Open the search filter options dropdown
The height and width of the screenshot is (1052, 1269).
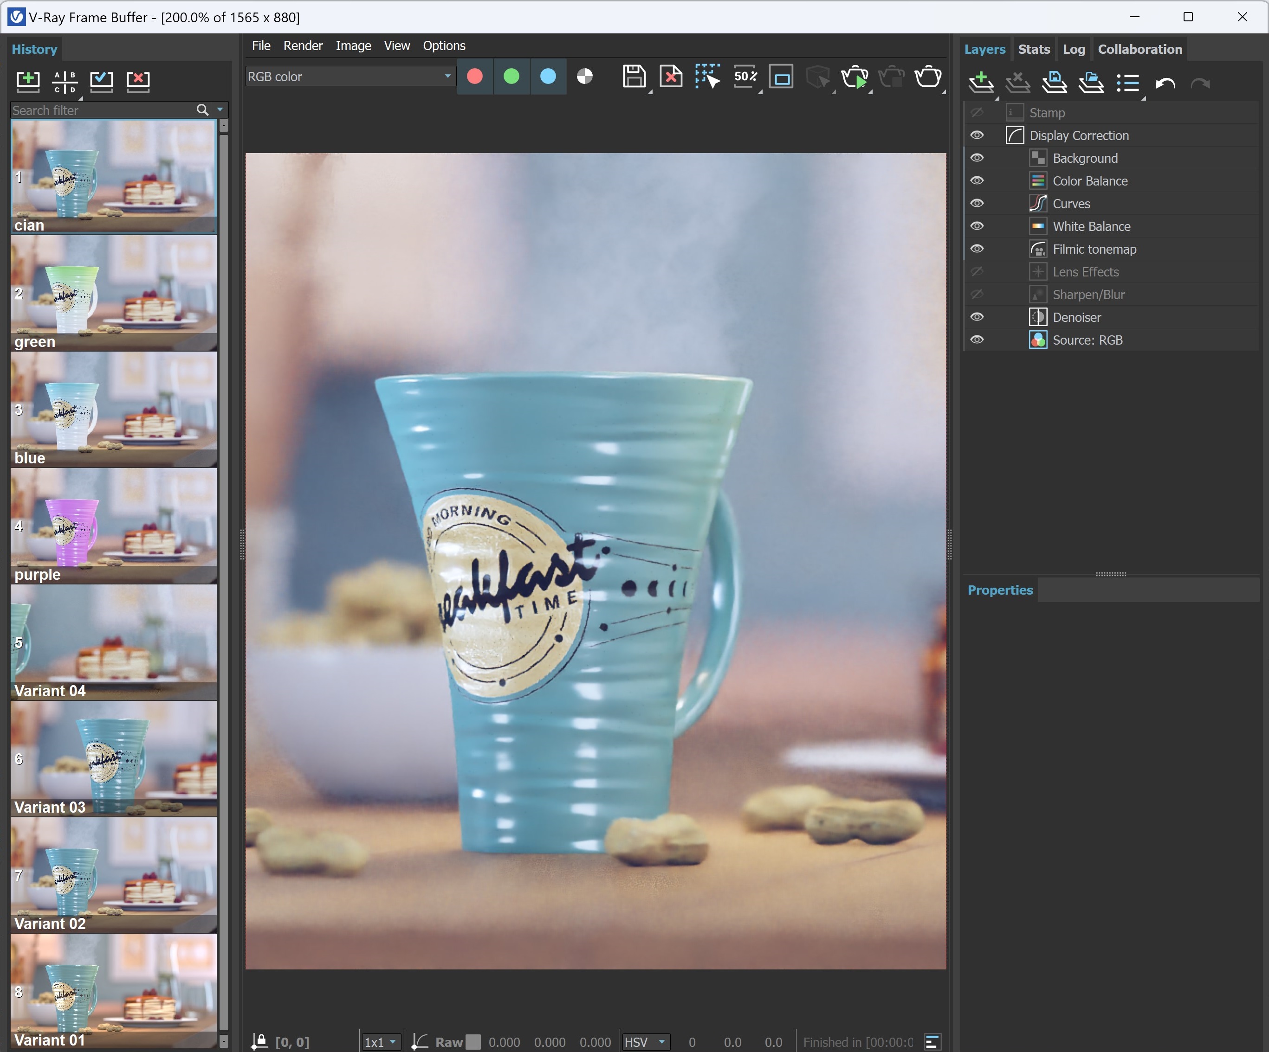point(220,110)
